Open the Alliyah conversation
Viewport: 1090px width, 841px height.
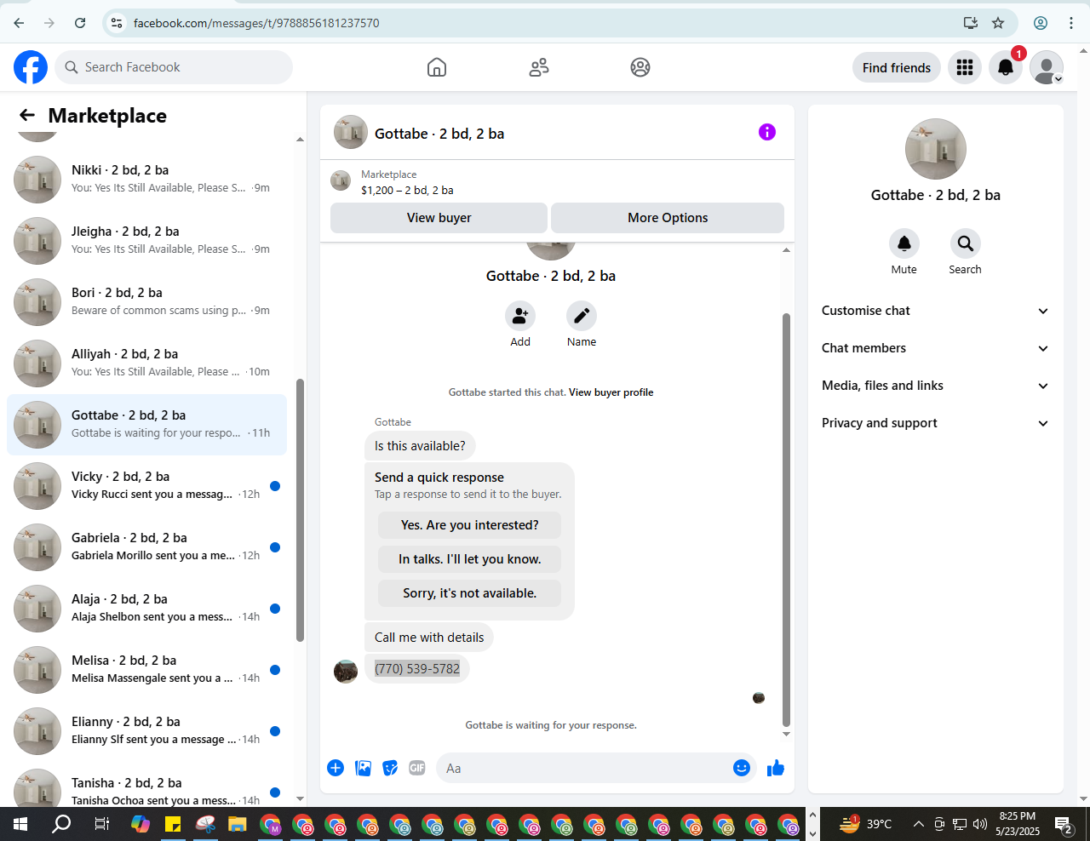tap(146, 363)
